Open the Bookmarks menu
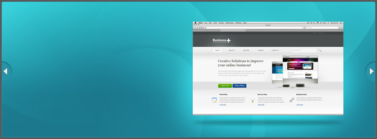Image resolution: width=377 pixels, height=139 pixels. 230,22
